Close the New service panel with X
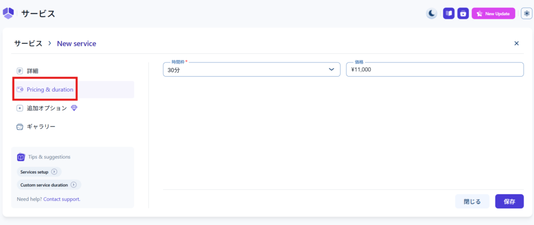 516,43
